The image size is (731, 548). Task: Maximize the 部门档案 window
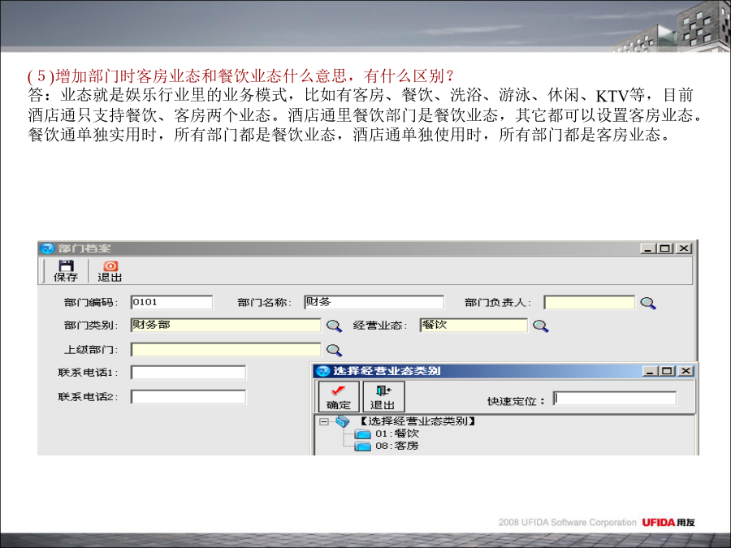pyautogui.click(x=664, y=248)
